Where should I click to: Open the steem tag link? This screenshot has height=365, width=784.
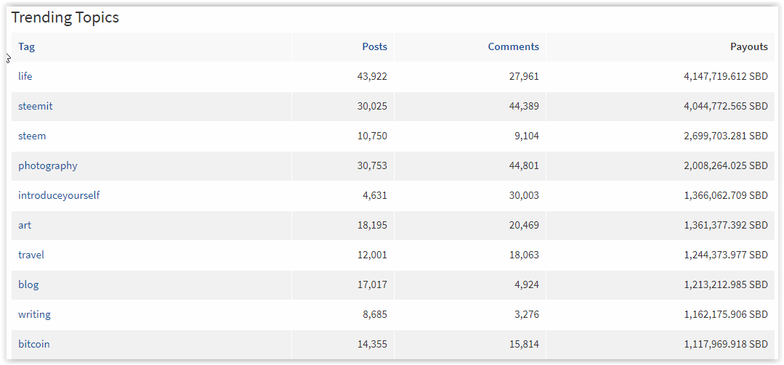click(32, 136)
